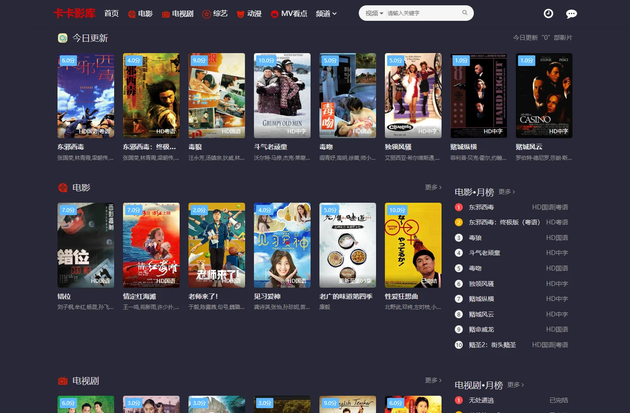Open 错位 movie poster
Image resolution: width=630 pixels, height=413 pixels.
tap(86, 245)
